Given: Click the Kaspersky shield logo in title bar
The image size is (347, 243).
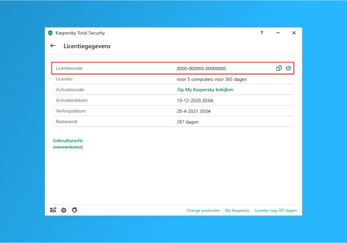Looking at the screenshot, I should click(x=50, y=33).
